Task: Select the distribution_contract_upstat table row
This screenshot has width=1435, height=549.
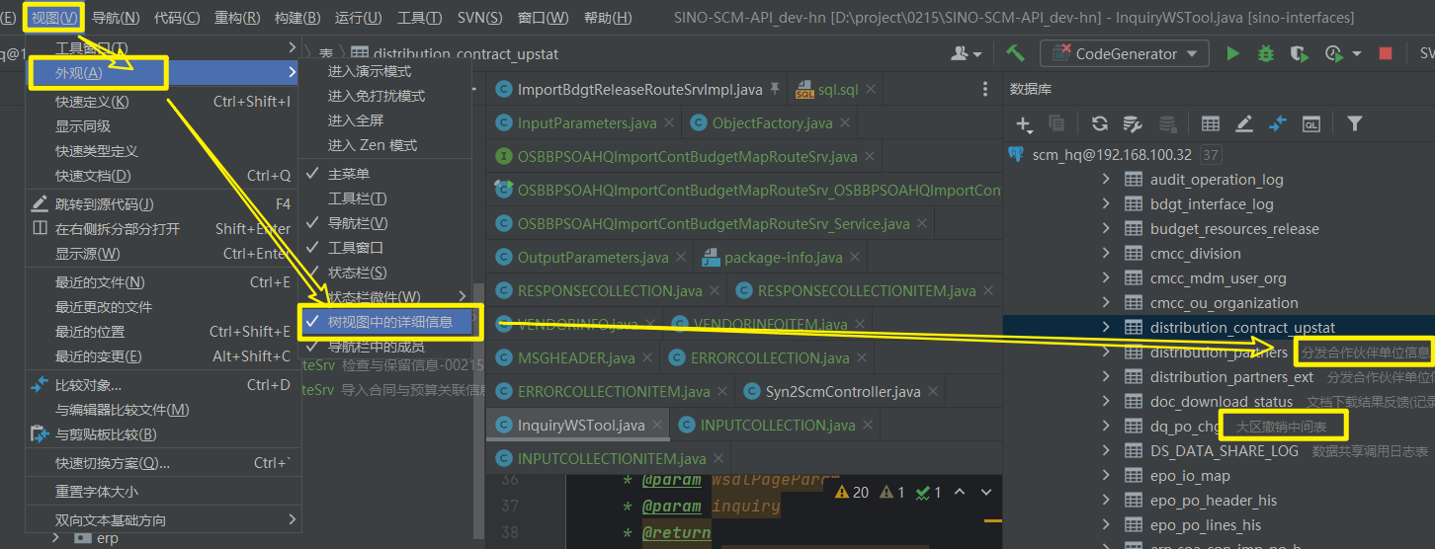Action: pos(1241,328)
